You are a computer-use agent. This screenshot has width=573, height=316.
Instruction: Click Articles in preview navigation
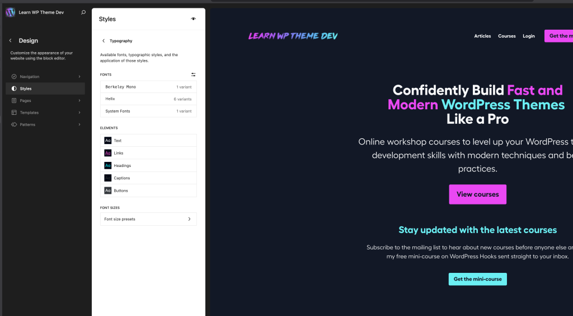482,36
